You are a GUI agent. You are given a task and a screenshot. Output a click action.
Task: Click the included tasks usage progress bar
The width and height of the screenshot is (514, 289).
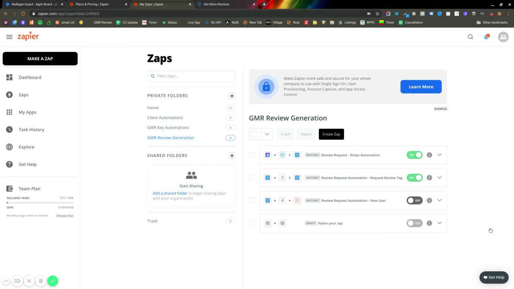point(40,203)
